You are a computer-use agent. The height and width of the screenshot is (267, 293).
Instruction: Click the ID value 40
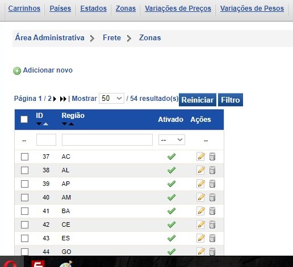coord(46,197)
